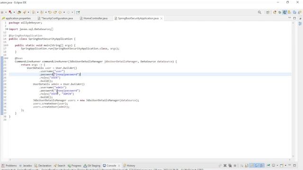This screenshot has height=170, width=303.
Task: Click the blue documents perspective icon
Action: point(294,12)
